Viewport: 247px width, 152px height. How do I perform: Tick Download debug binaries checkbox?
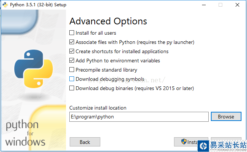pyautogui.click(x=72, y=88)
